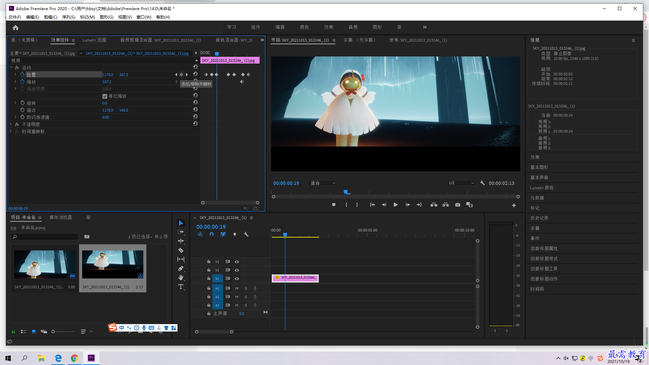The image size is (649, 365).
Task: Select the Track Select Forward tool
Action: coord(181,232)
